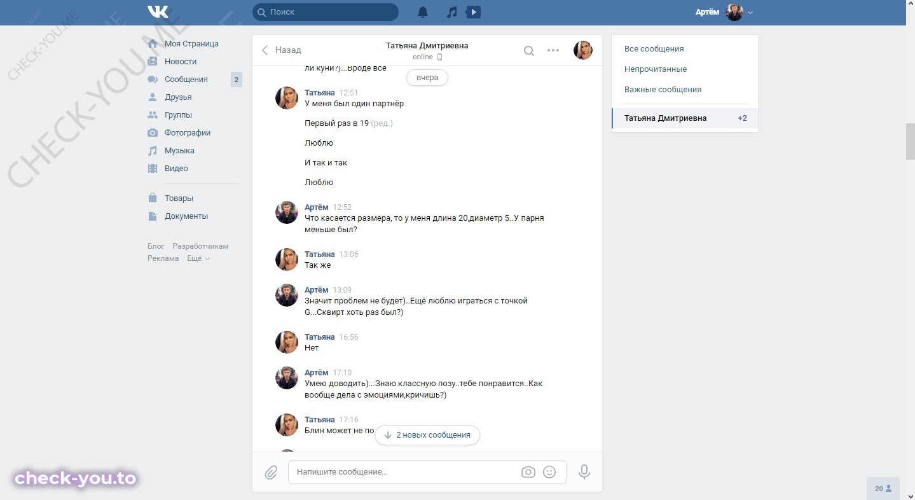Select message 'Так же'
The height and width of the screenshot is (500, 915).
point(318,265)
